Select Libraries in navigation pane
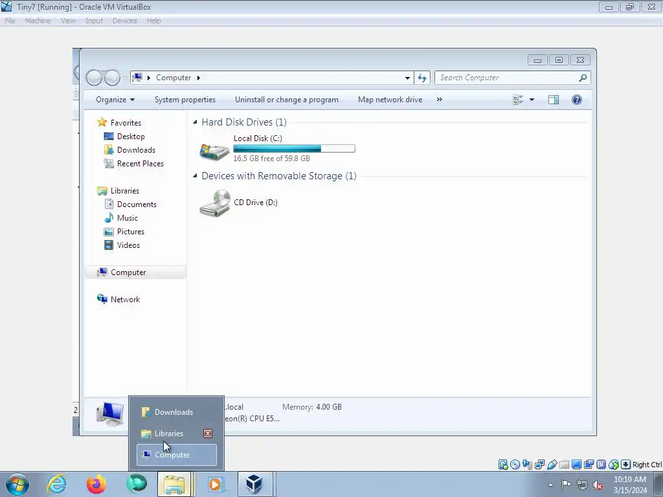Image resolution: width=663 pixels, height=497 pixels. [124, 191]
